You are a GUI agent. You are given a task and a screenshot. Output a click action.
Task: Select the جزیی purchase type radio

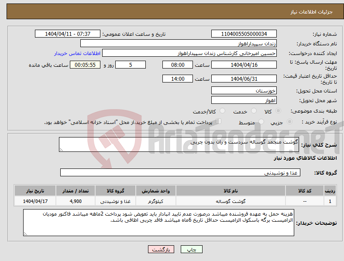289,121
